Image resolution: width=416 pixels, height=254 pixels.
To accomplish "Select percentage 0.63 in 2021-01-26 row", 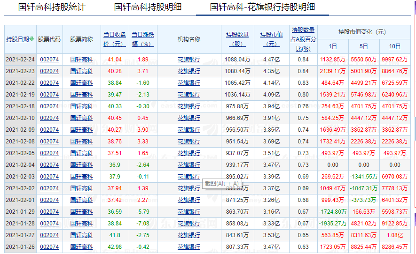I will click(x=303, y=247).
